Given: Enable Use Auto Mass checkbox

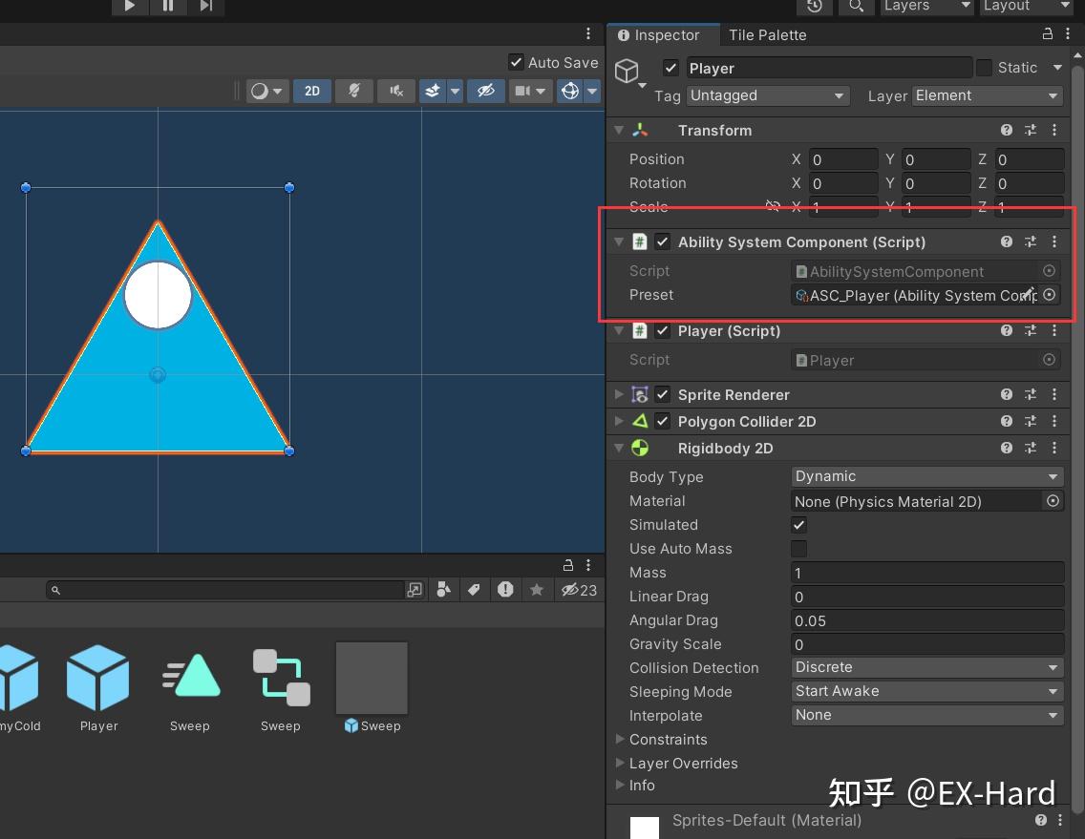Looking at the screenshot, I should [799, 549].
